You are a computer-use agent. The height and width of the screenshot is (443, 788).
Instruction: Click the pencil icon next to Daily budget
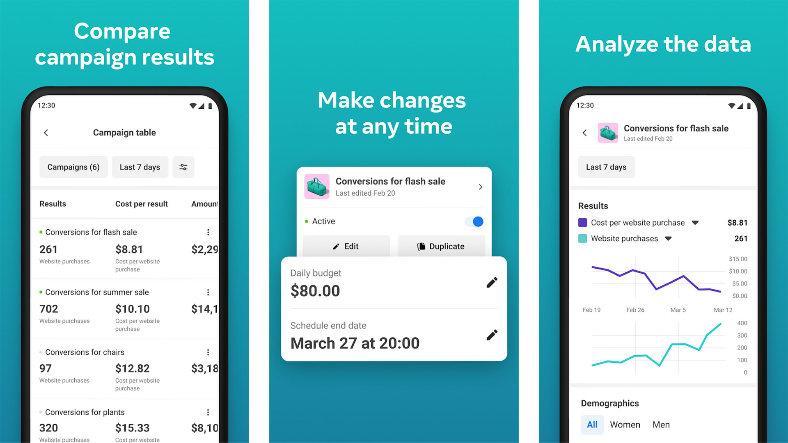pos(492,283)
